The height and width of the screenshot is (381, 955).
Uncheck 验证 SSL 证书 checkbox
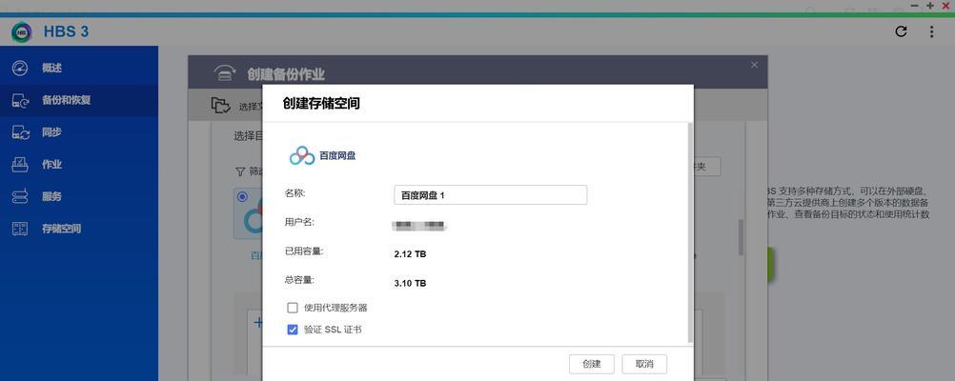(x=293, y=330)
